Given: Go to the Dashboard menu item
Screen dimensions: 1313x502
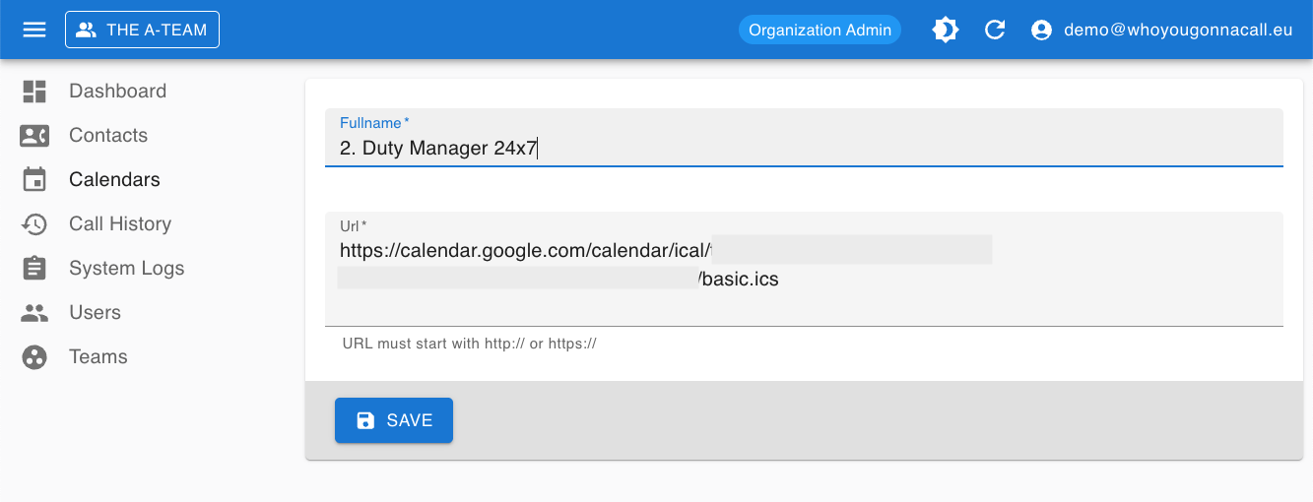Looking at the screenshot, I should tap(117, 92).
